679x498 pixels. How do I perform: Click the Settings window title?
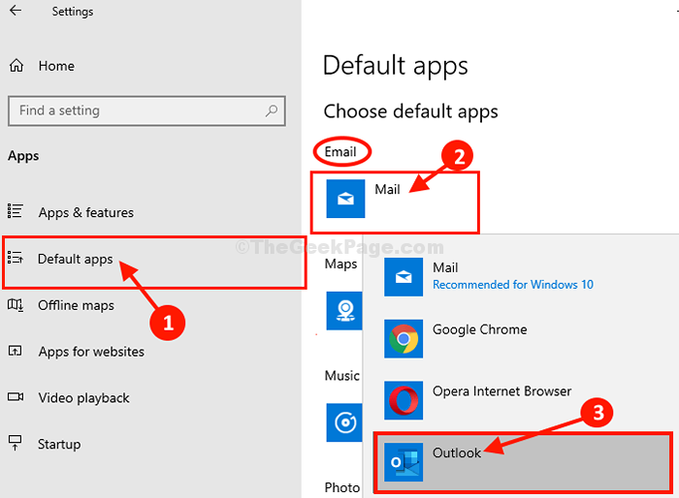coord(73,12)
